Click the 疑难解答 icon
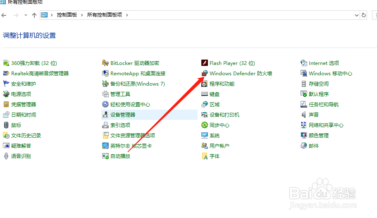Screen dimensions: 377x218 click(6, 146)
